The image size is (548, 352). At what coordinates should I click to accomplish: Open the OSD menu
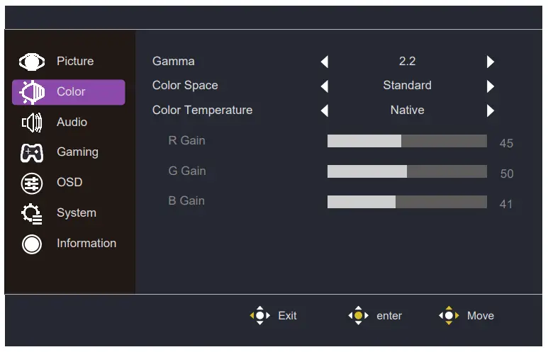(69, 182)
